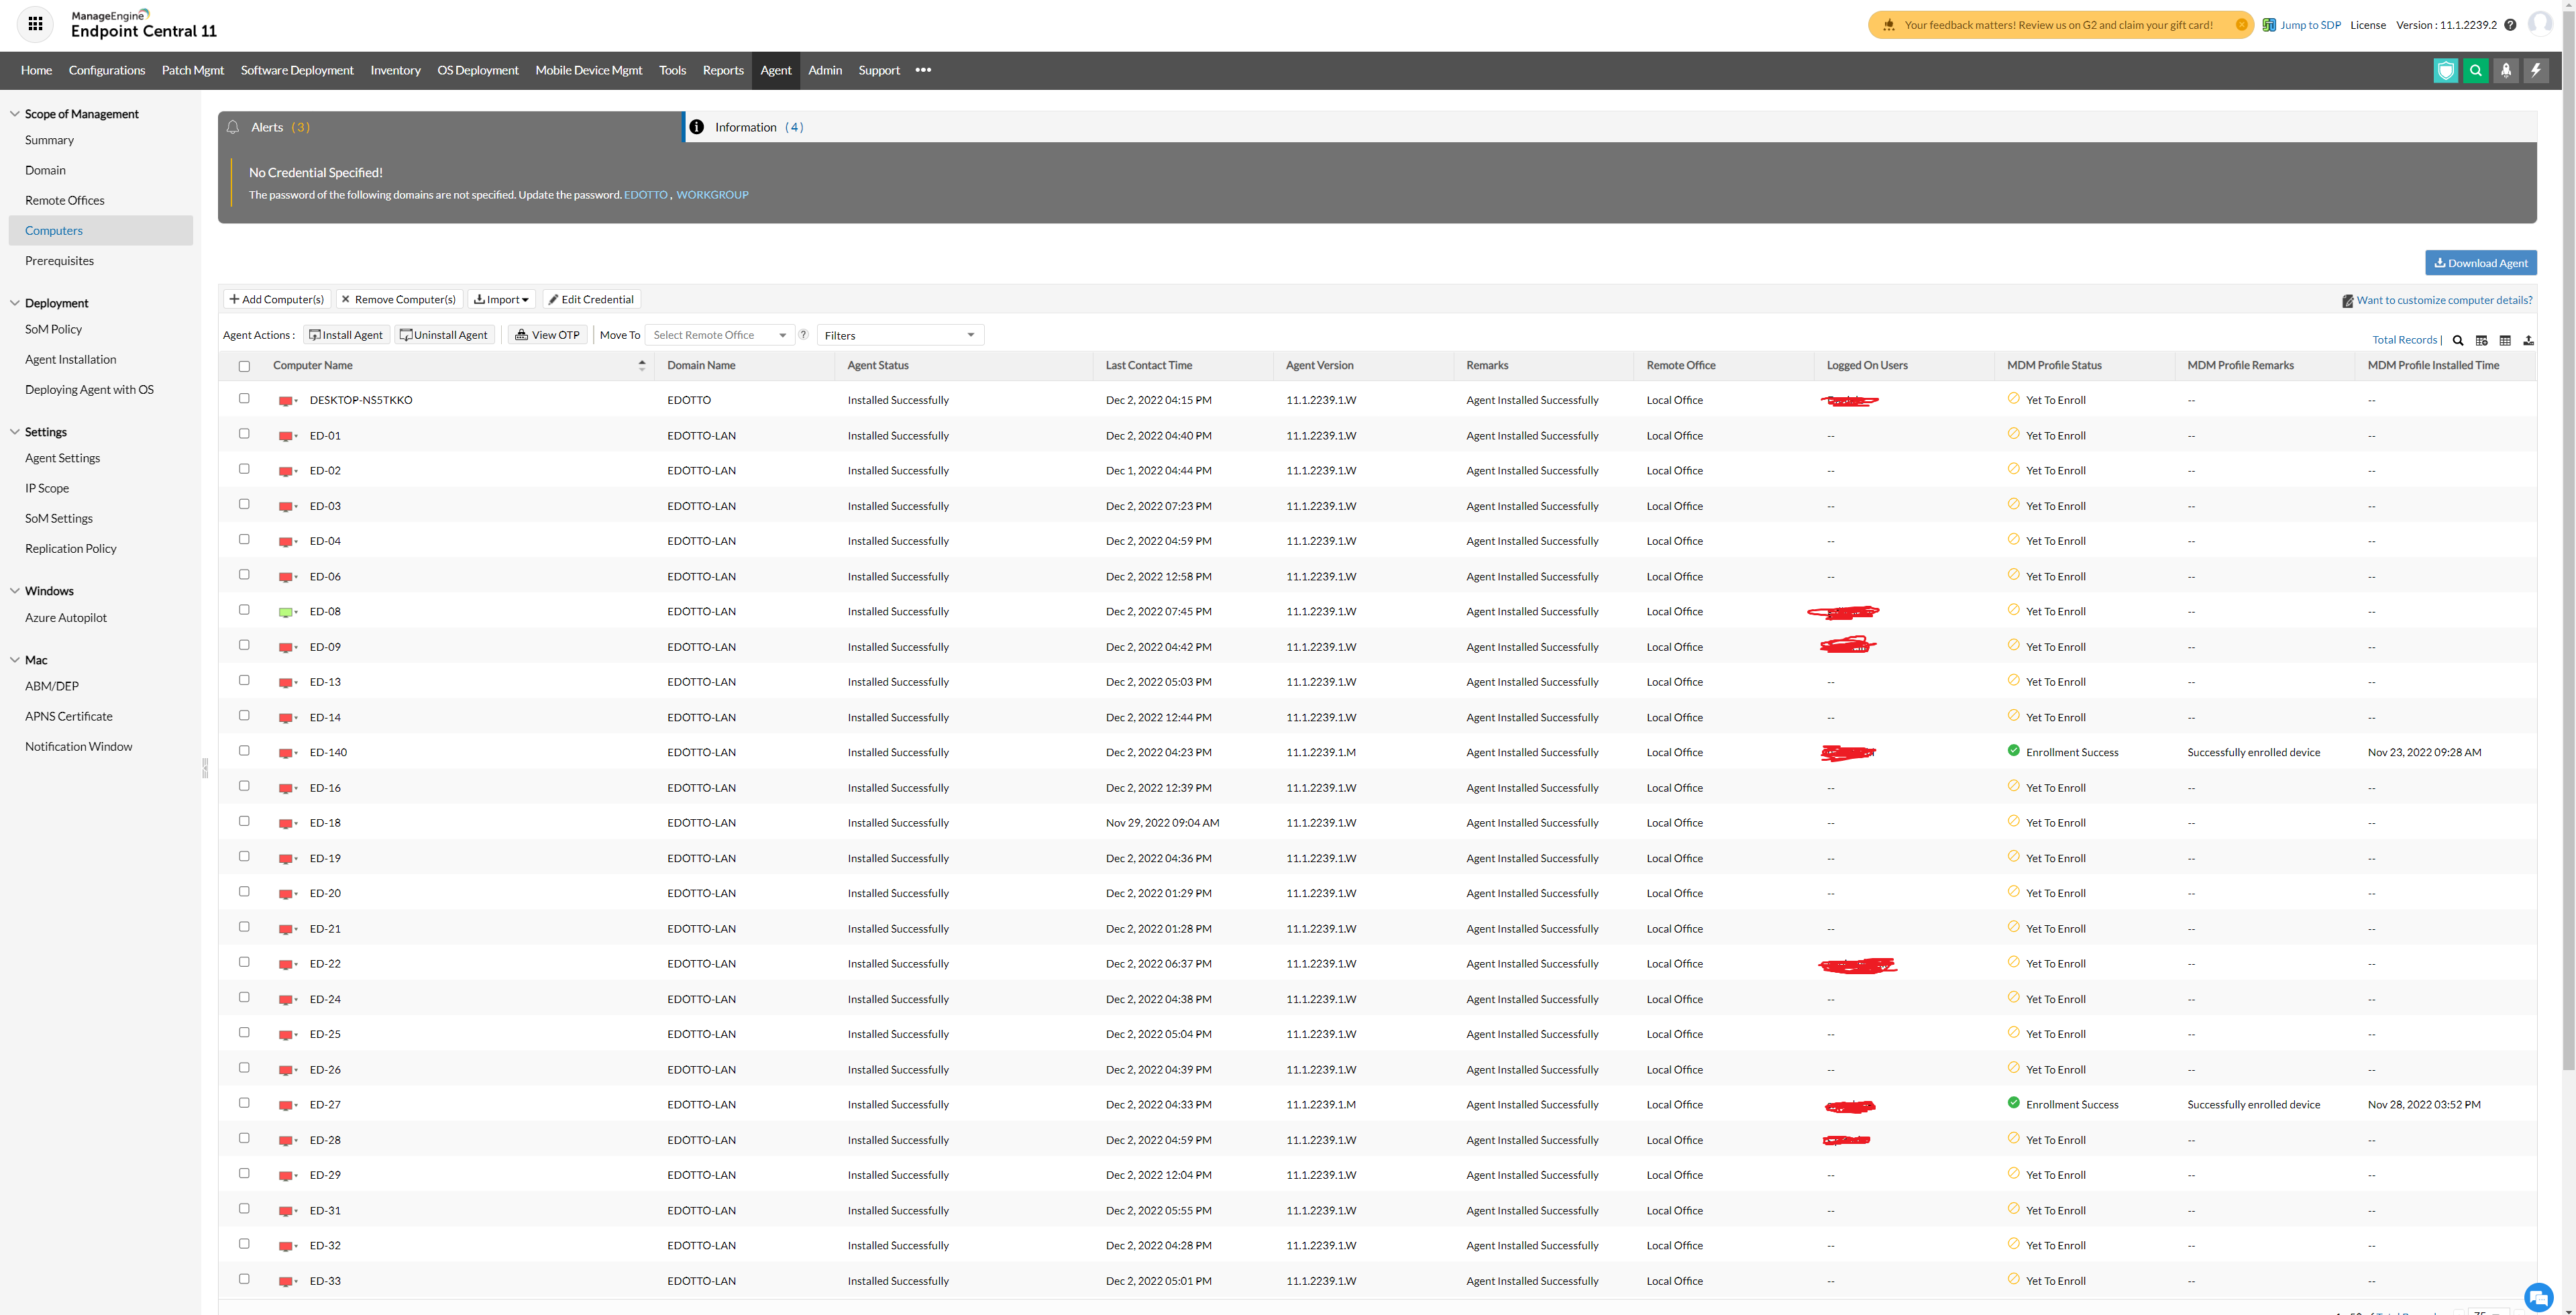Open the WORKGROUP domain link
Viewport: 2576px width, 1315px height.
coord(712,195)
